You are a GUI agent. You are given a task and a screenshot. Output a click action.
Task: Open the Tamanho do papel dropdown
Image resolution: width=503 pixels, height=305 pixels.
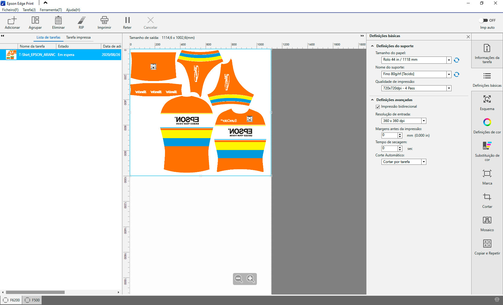[x=449, y=60]
